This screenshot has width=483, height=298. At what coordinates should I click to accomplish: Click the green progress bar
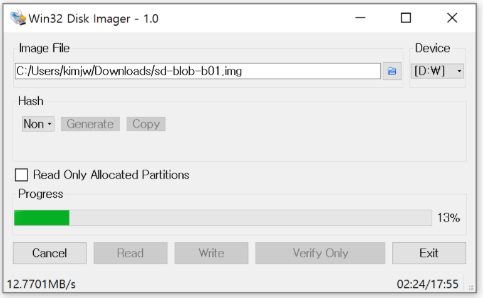pyautogui.click(x=223, y=218)
